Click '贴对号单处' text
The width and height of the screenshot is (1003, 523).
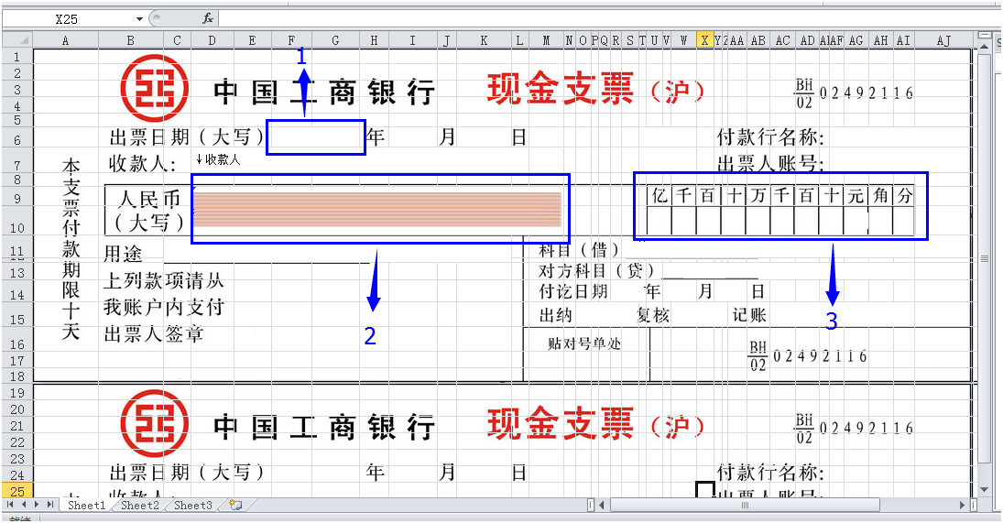(584, 344)
